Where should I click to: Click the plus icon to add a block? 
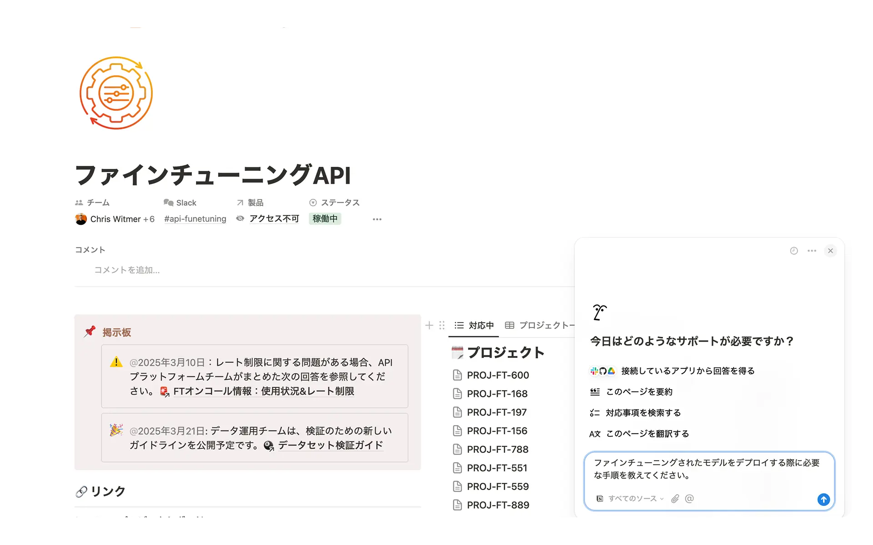[x=429, y=325]
